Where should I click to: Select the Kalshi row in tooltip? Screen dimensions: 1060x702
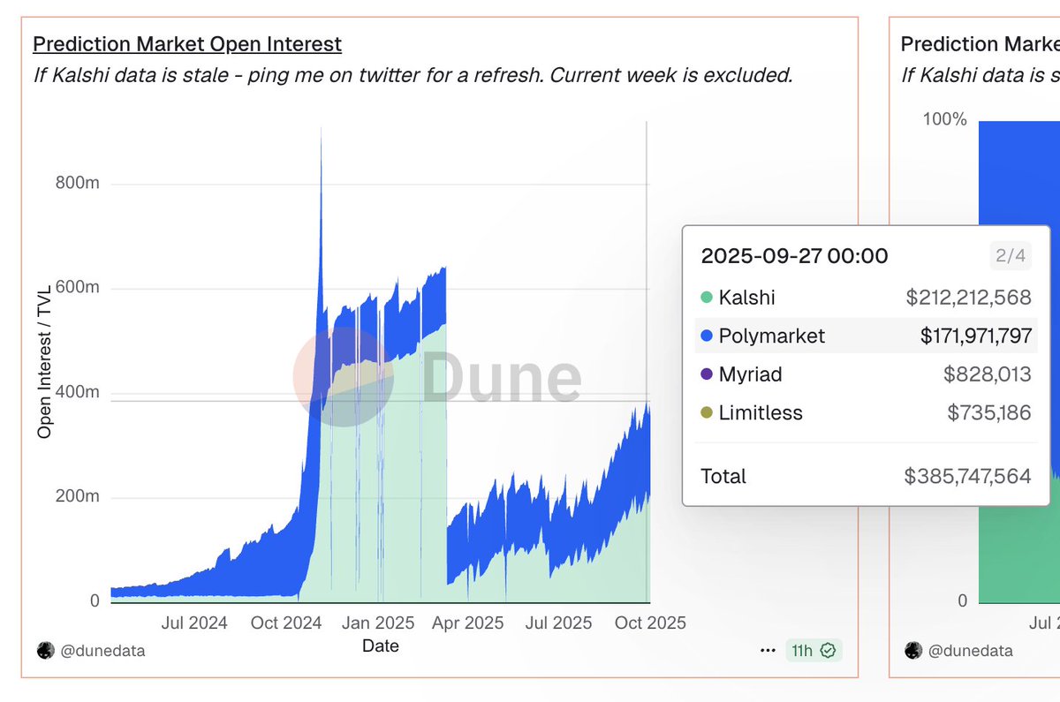(x=866, y=298)
